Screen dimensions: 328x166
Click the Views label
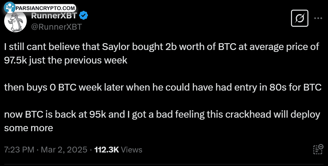[132, 150]
